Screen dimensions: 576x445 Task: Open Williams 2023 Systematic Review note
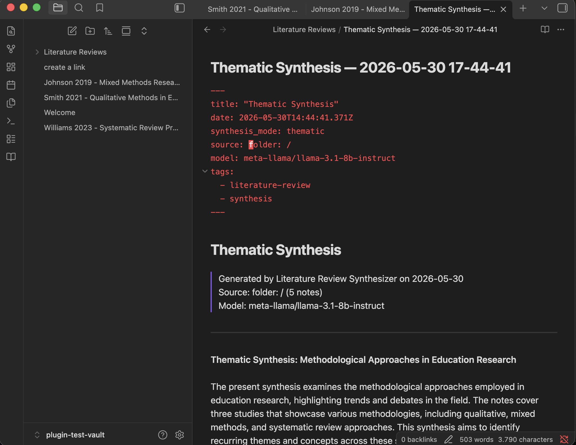point(111,128)
